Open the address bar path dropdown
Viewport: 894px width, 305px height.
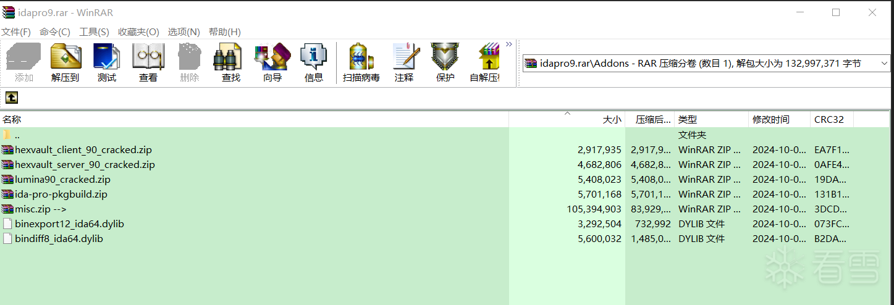pos(884,63)
